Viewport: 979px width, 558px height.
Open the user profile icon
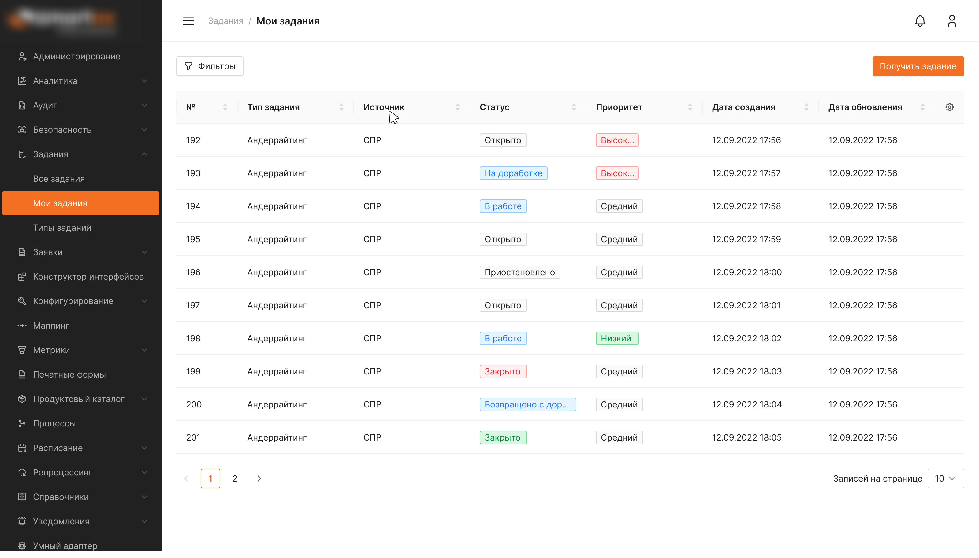point(952,21)
